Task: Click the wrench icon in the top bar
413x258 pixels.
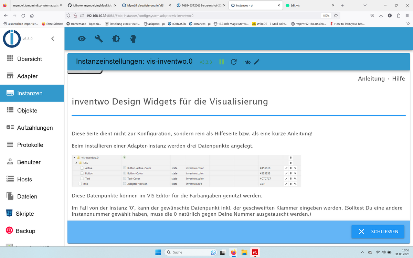Action: 99,39
